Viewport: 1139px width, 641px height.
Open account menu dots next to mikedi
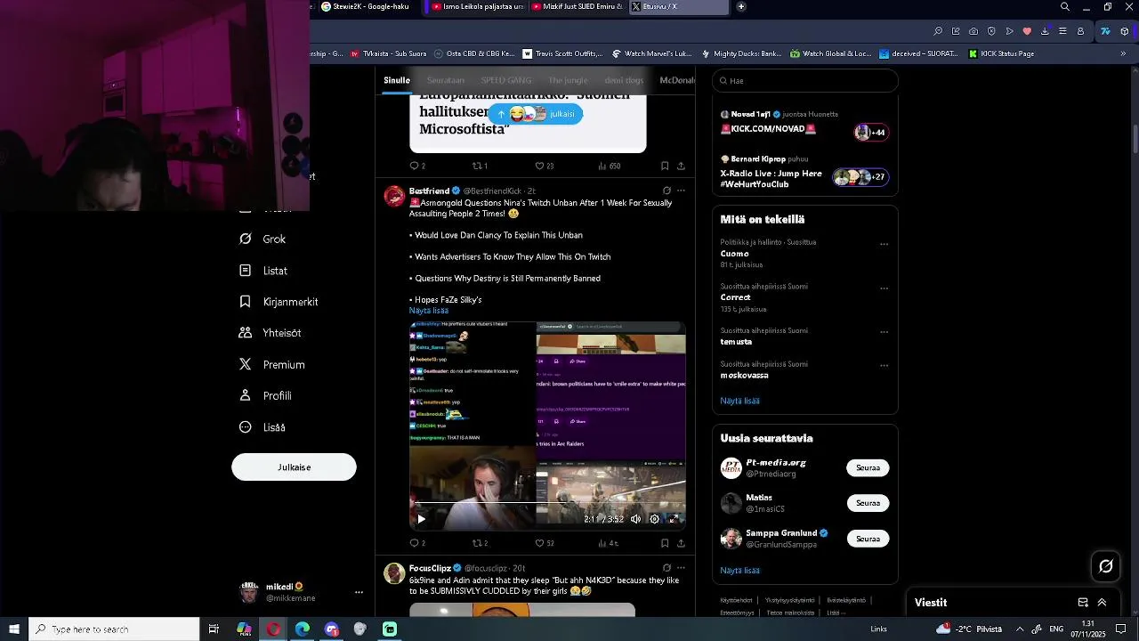click(x=359, y=592)
